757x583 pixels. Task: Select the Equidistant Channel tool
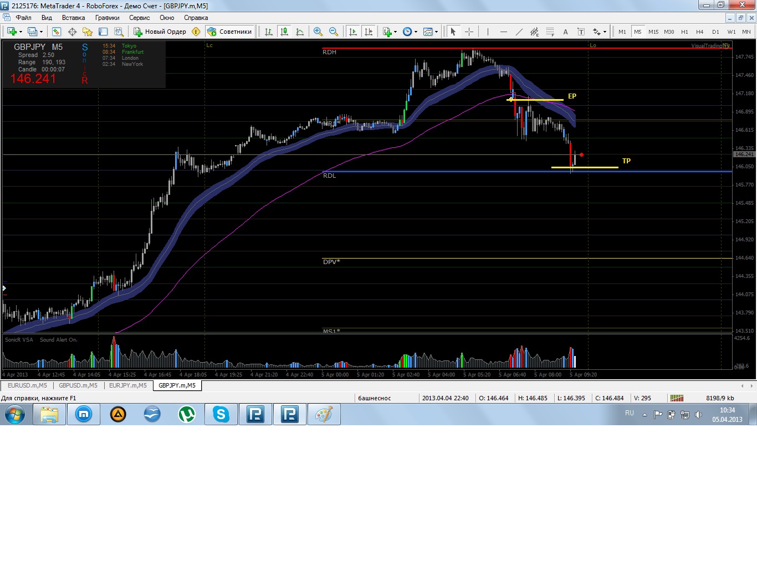534,32
